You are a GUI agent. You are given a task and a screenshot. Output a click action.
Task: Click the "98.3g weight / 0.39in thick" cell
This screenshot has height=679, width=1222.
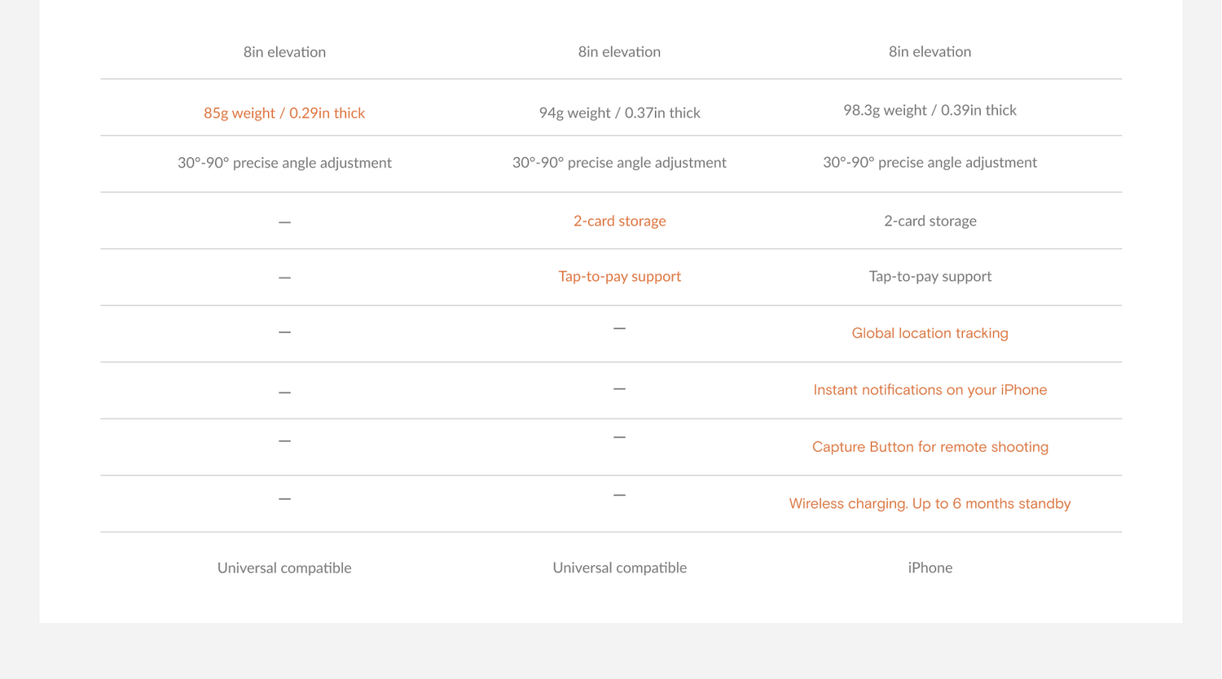tap(930, 111)
